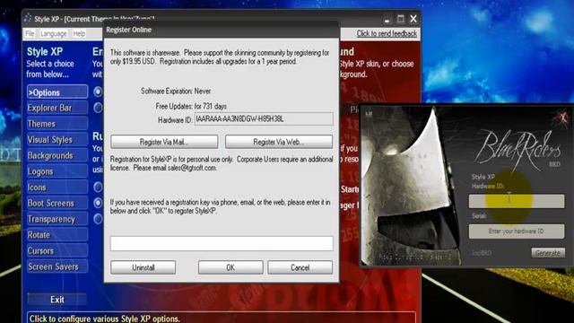Open the Visual Styles section

[x=57, y=140]
